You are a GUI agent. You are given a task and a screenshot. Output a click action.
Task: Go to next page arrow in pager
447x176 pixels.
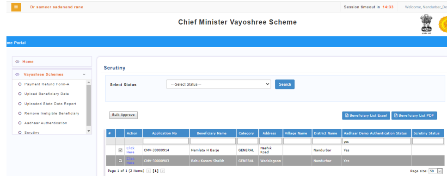(163, 171)
